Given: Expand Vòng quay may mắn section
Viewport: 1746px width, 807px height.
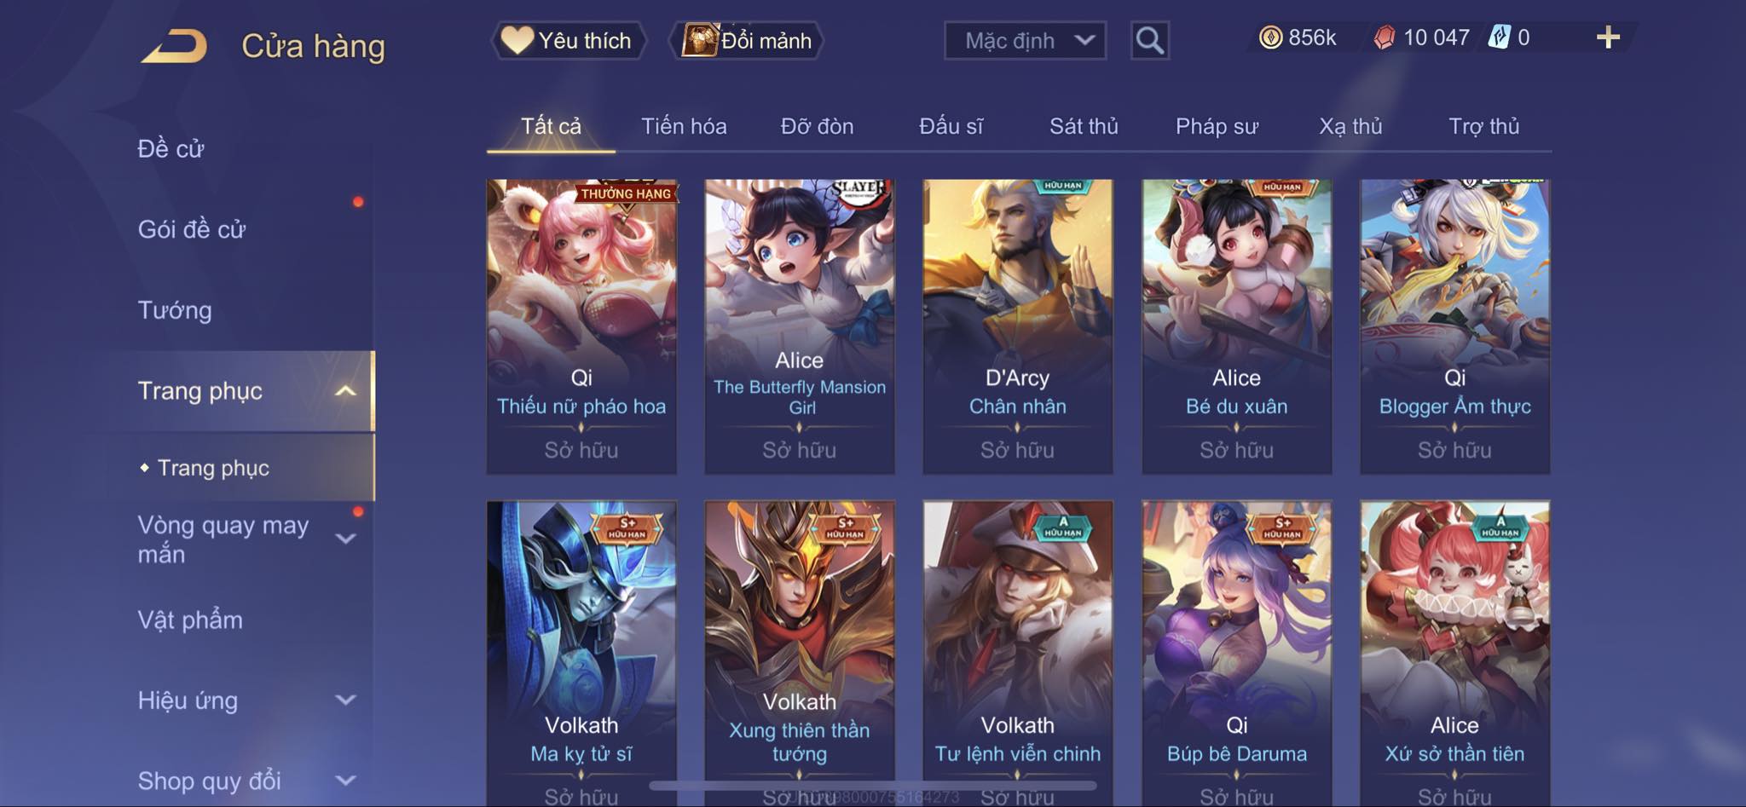Looking at the screenshot, I should pyautogui.click(x=344, y=539).
